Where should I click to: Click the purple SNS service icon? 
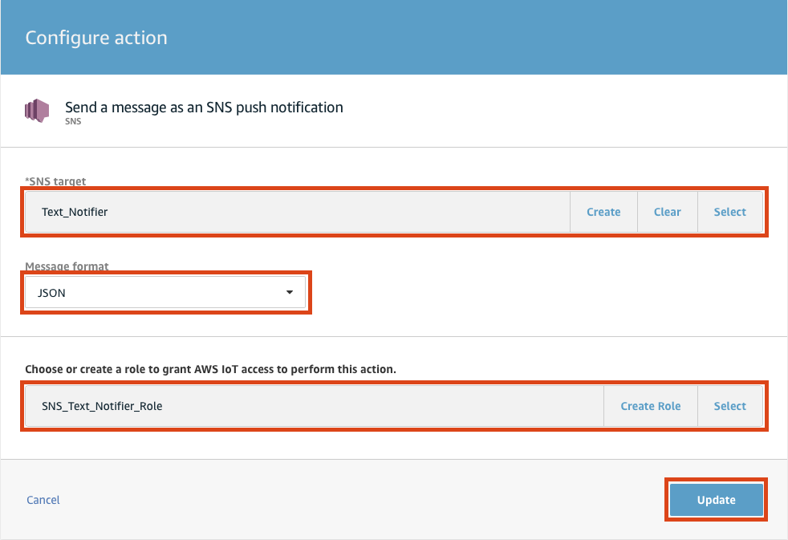click(x=37, y=111)
